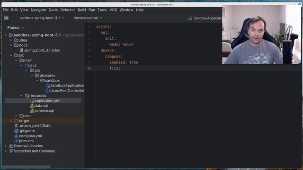Open the hamburger main menu icon
303x170 pixels.
(x=6, y=18)
